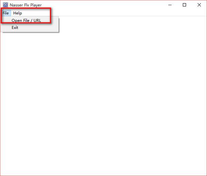The width and height of the screenshot is (207, 176).
Task: Open the File menu
Action: 6,13
